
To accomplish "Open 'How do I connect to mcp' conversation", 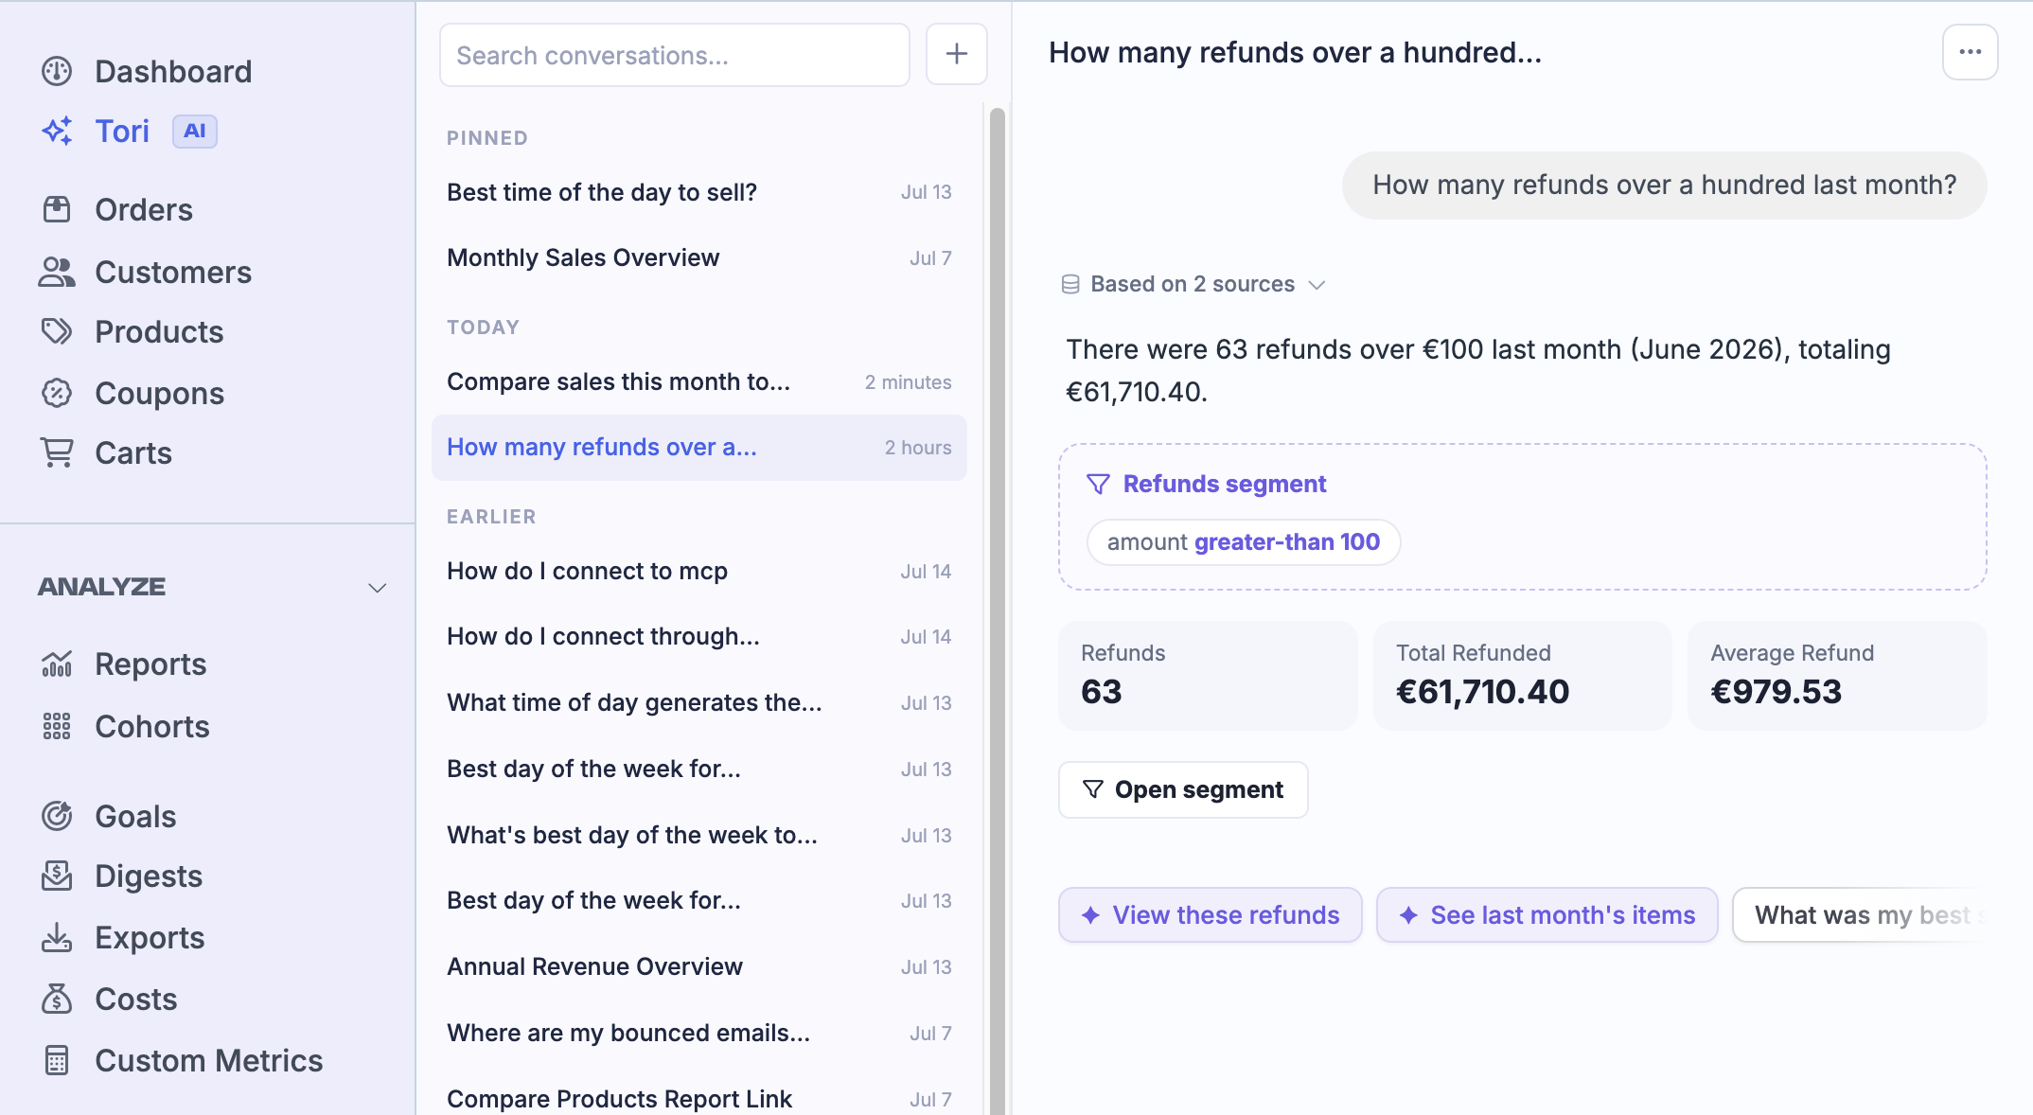I will pos(699,571).
